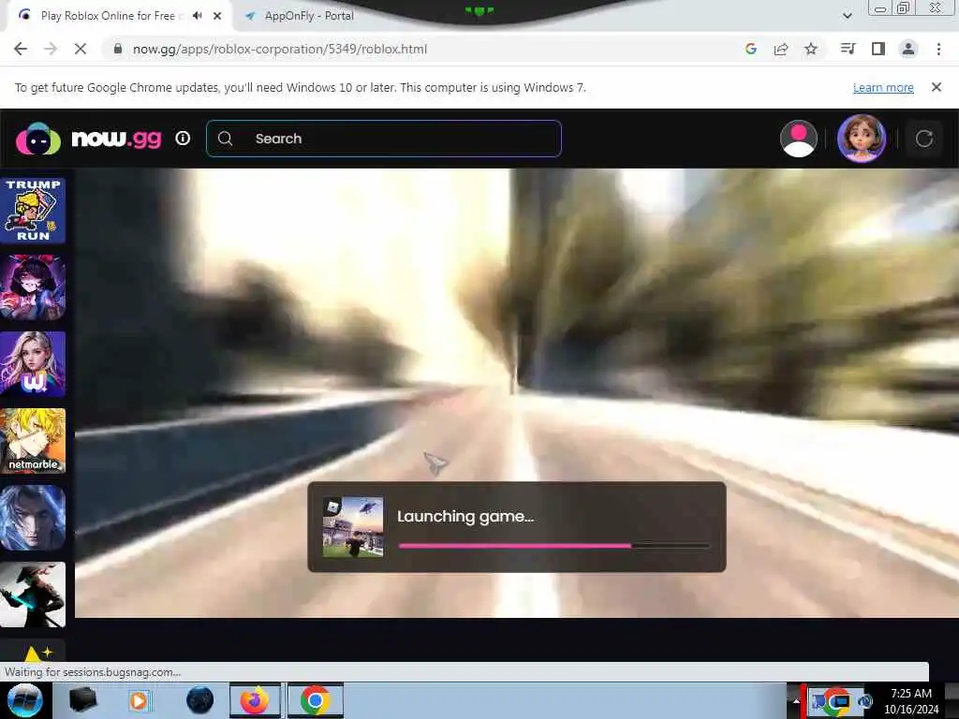This screenshot has width=959, height=719.
Task: Open the Chrome profile avatar button
Action: click(x=908, y=49)
